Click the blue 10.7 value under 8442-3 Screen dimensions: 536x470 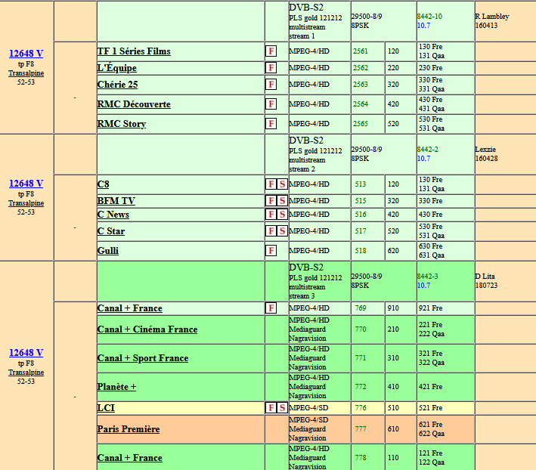(x=423, y=286)
